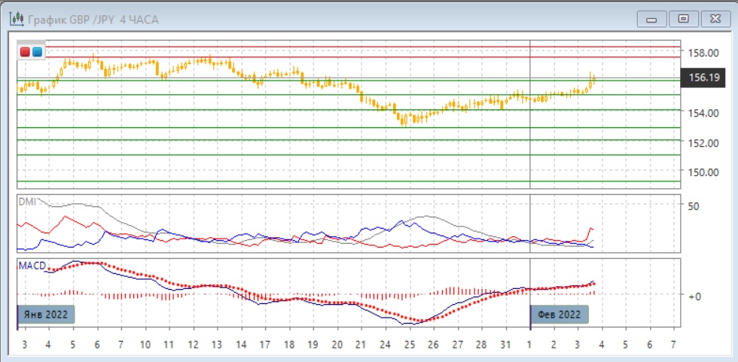Screen dimensions: 738x362
Task: Select the MACD indicator label
Action: 32,266
